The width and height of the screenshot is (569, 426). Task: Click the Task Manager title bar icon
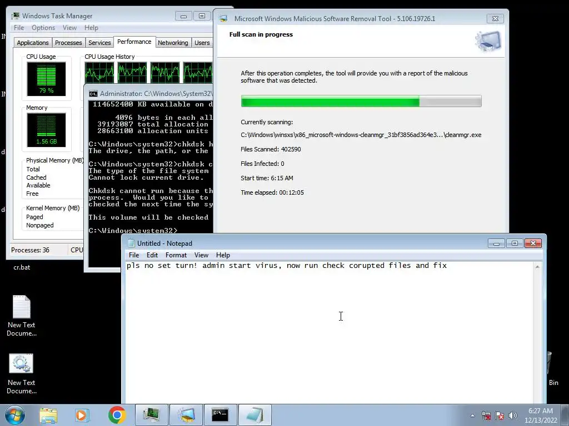click(x=15, y=16)
